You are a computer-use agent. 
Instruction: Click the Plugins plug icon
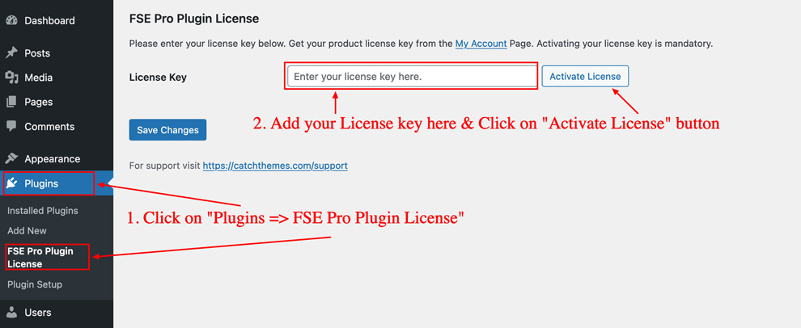pos(11,183)
